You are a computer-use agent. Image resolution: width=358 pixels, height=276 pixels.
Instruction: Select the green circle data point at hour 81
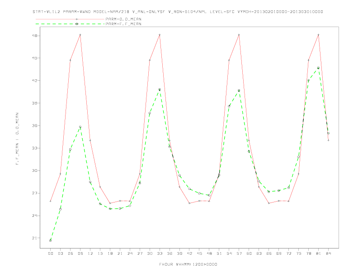pyautogui.click(x=319, y=68)
